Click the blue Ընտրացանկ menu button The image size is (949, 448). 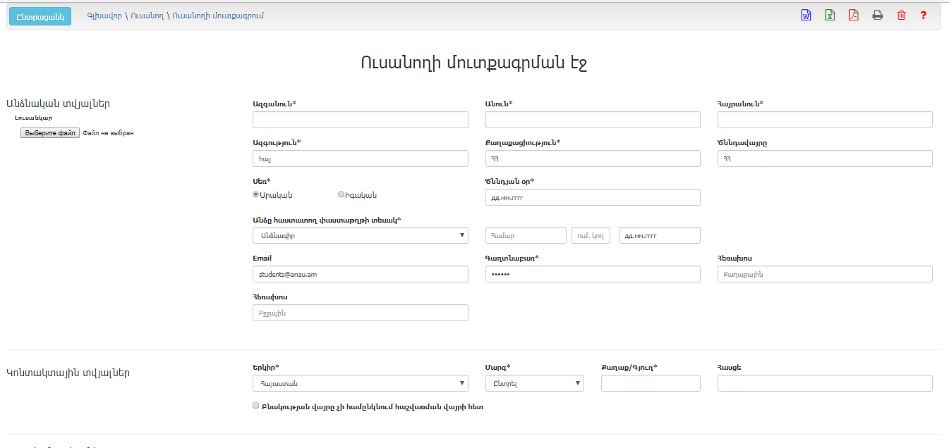[x=40, y=16]
